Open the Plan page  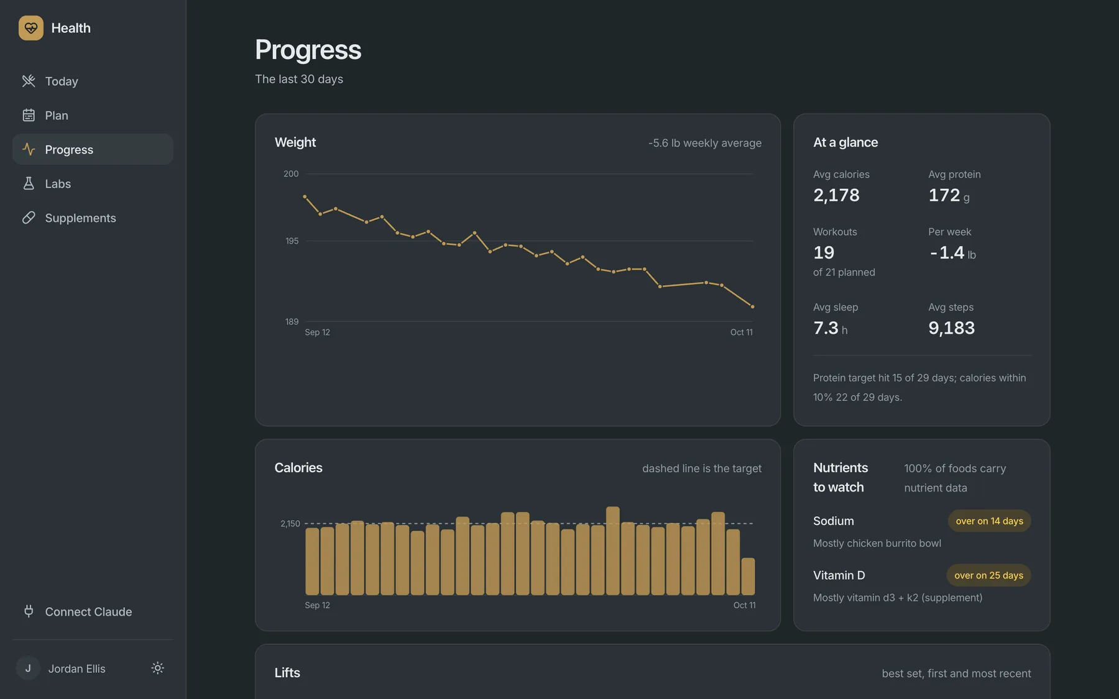tap(93, 115)
